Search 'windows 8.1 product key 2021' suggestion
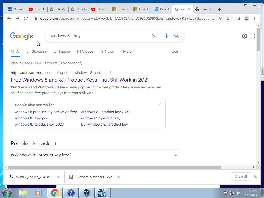This screenshot has width=264, height=198. 105,112
